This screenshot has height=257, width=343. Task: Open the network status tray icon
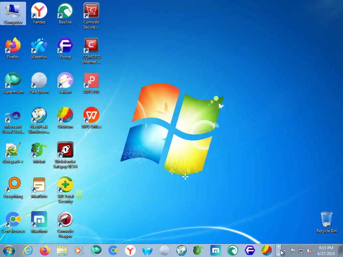tap(301, 251)
